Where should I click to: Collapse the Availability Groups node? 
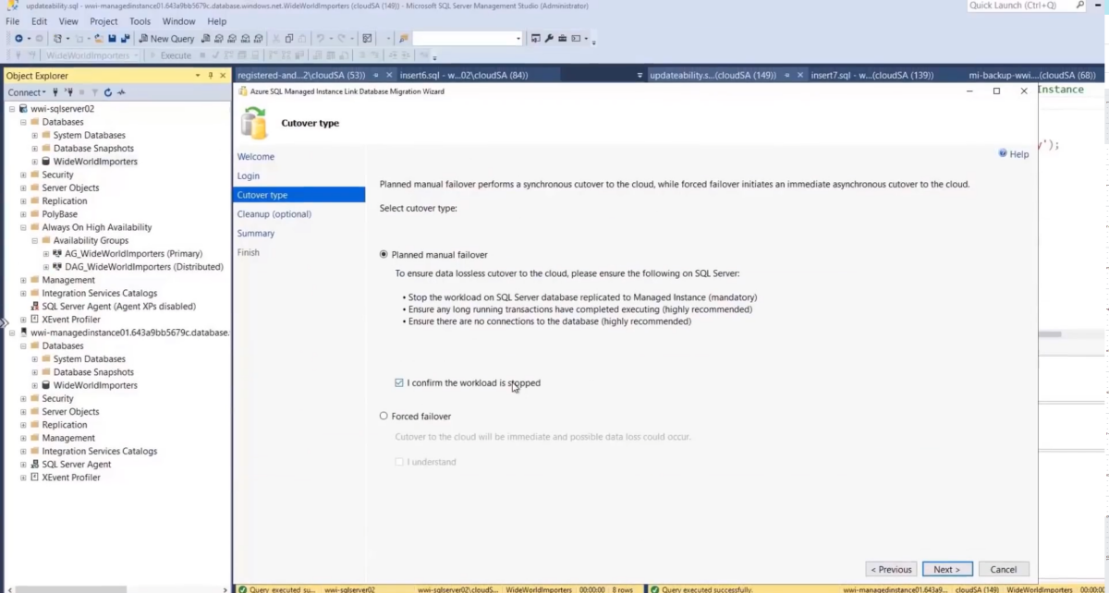[x=35, y=241]
